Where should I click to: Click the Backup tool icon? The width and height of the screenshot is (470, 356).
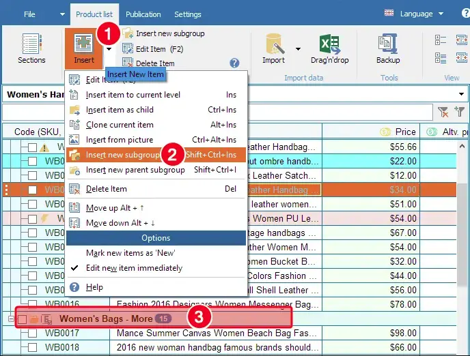tap(388, 44)
